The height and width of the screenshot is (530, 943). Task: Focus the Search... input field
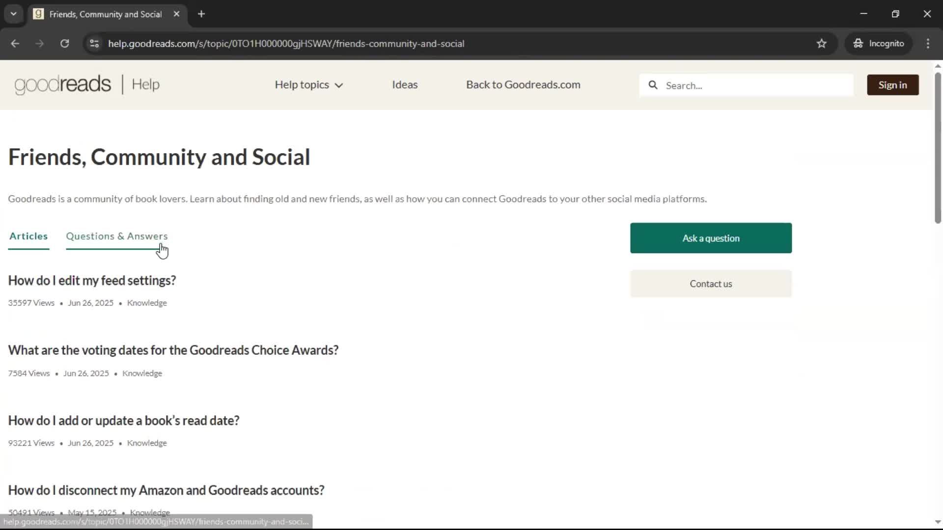pyautogui.click(x=746, y=85)
